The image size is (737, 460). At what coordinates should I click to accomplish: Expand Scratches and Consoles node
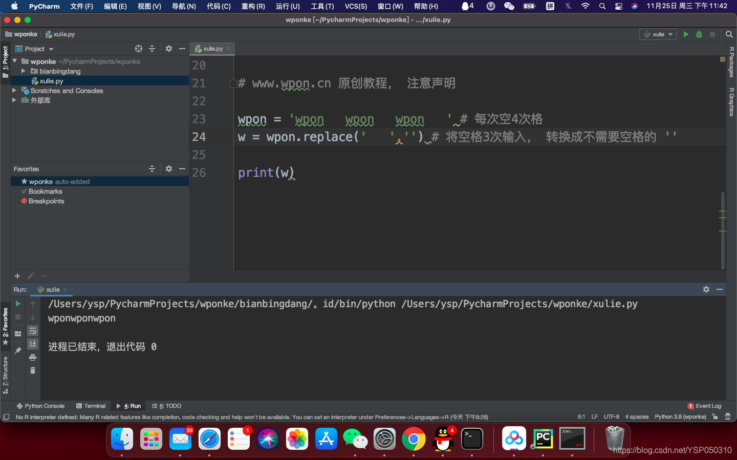[x=14, y=90]
